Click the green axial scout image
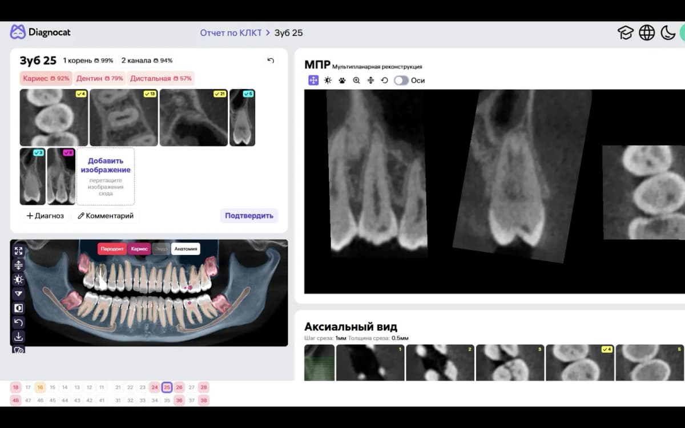This screenshot has width=685, height=428. coord(319,362)
